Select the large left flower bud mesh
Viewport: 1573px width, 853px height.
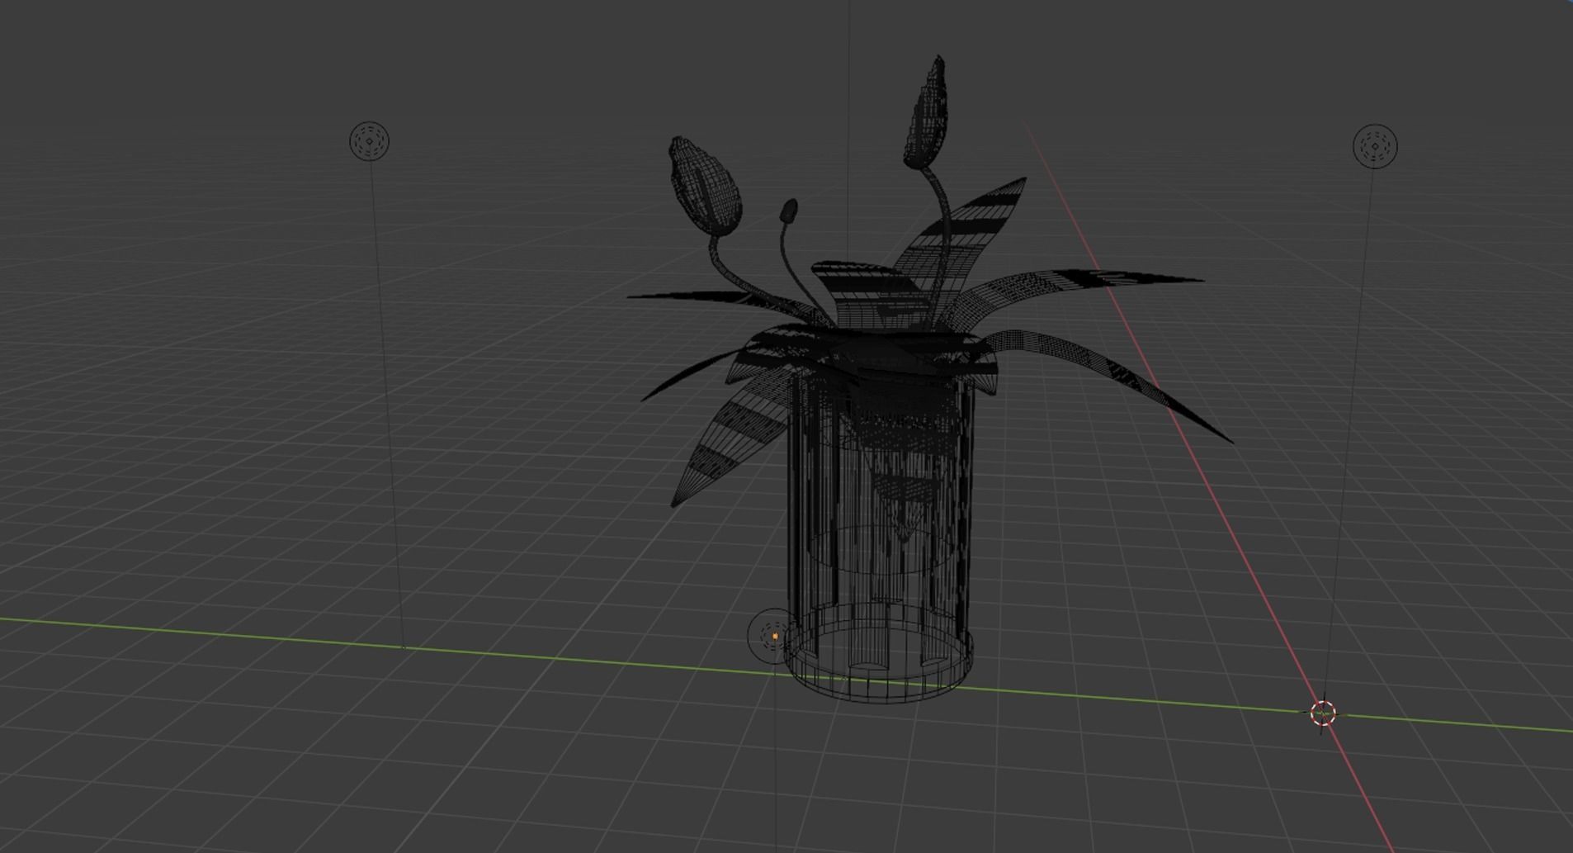click(x=705, y=187)
